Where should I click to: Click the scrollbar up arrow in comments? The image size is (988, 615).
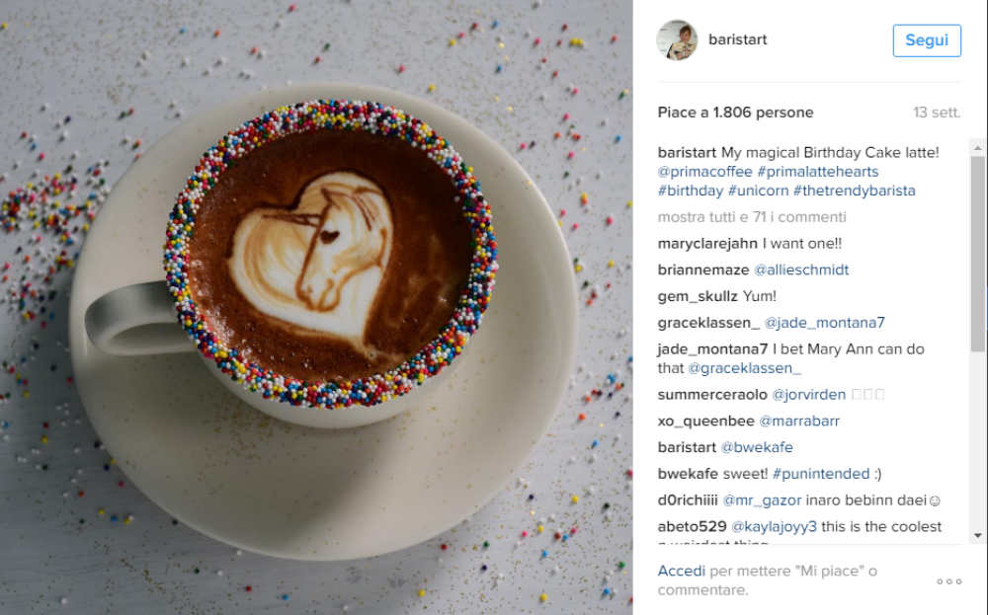pos(978,148)
